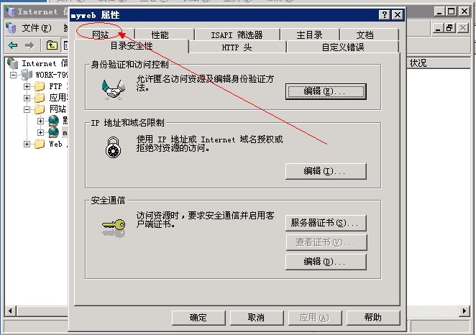
Task: Click the Web folder icon in tree
Action: (x=40, y=144)
